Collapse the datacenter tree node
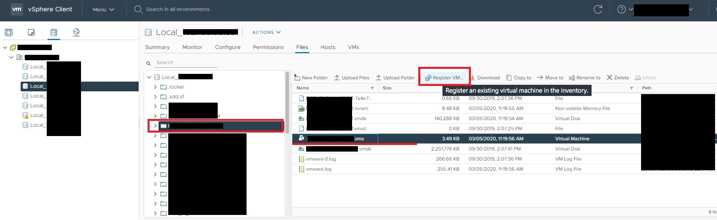The height and width of the screenshot is (220, 717). point(11,57)
